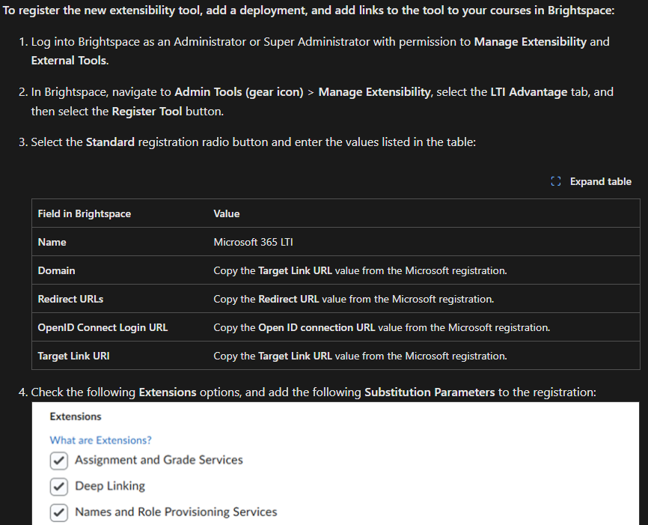Click the Field in Brightspace column header
Screen dimensions: 648x525
coord(85,213)
